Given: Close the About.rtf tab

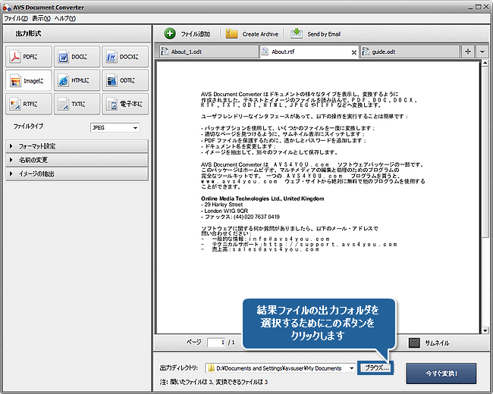Looking at the screenshot, I should pos(354,52).
